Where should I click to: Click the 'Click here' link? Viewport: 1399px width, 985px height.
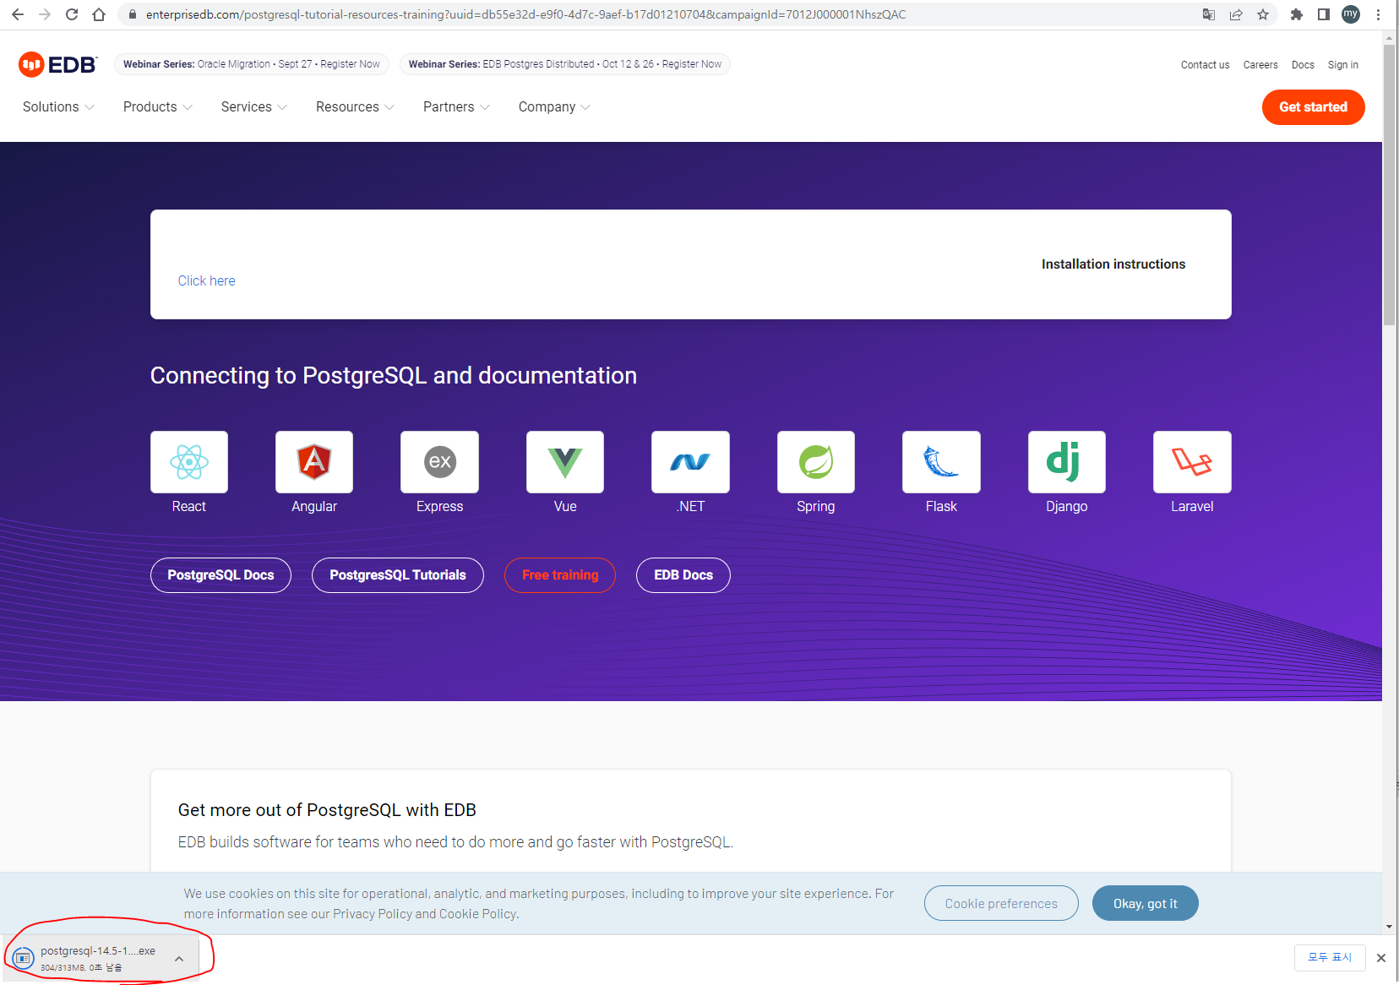[x=206, y=280]
